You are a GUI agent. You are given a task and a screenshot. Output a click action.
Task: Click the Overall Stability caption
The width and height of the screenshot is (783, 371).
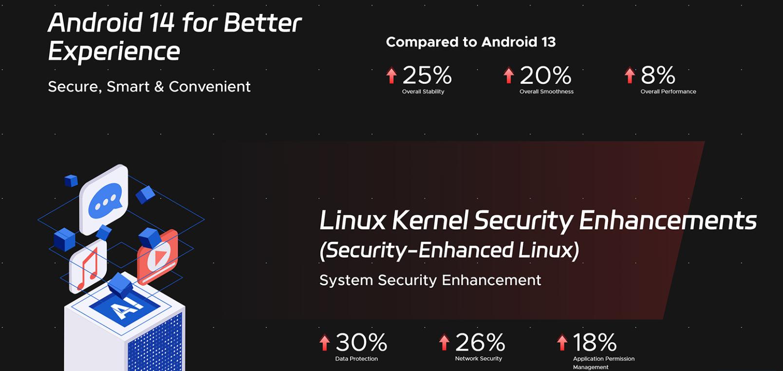pos(423,92)
